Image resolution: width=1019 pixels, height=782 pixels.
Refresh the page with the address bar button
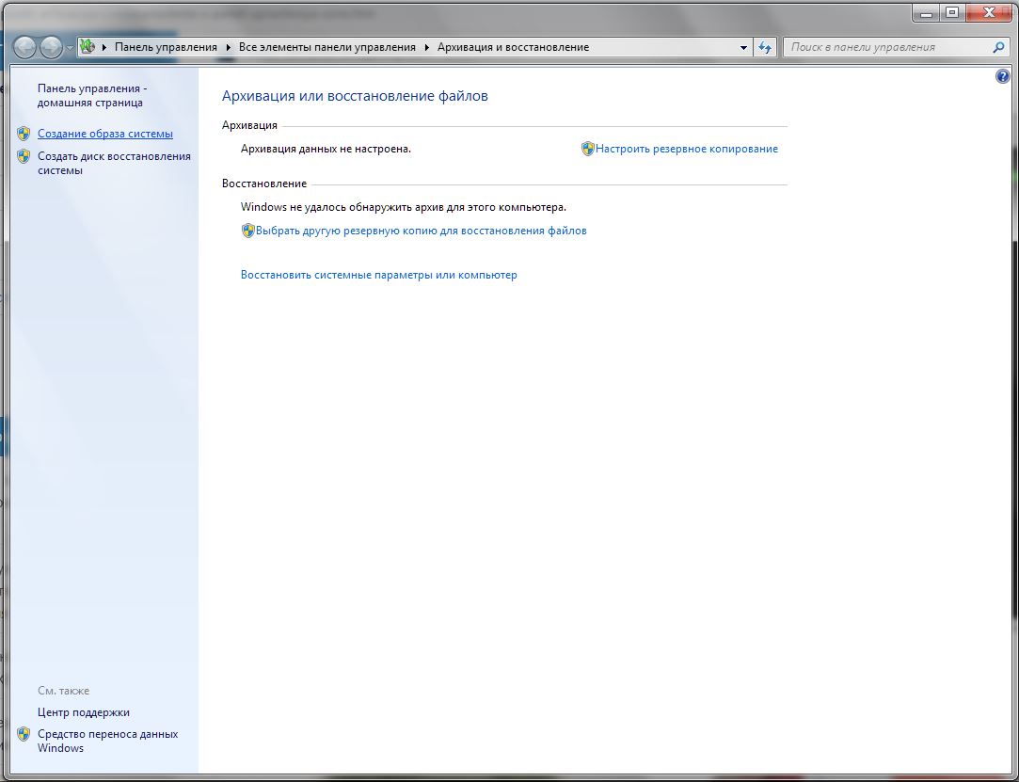[765, 47]
